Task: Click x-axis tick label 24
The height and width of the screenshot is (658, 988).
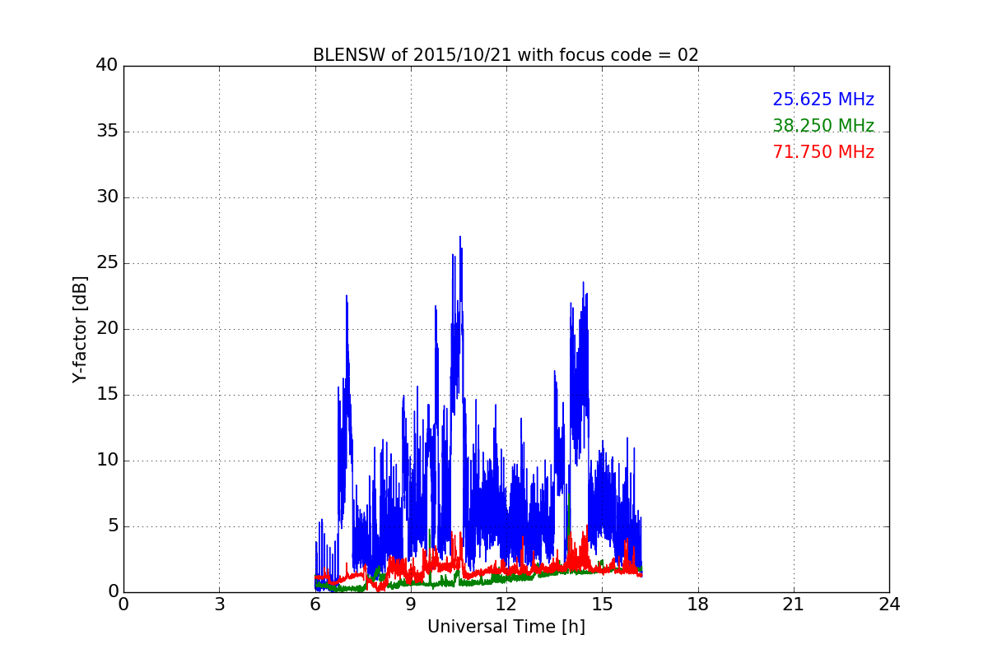Action: click(889, 604)
